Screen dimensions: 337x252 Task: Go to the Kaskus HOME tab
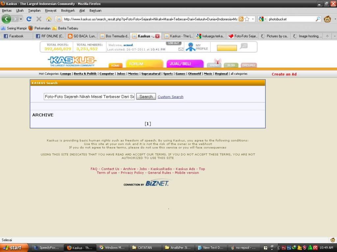point(116,65)
